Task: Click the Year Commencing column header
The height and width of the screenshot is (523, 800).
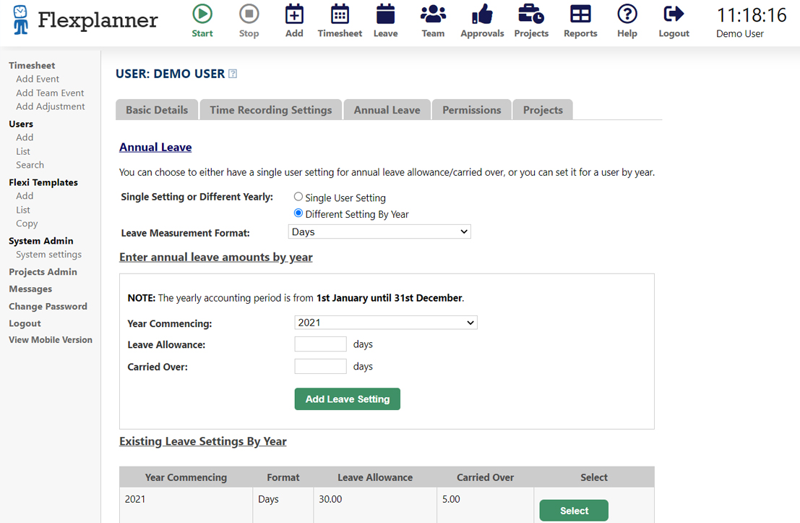Action: pos(186,477)
